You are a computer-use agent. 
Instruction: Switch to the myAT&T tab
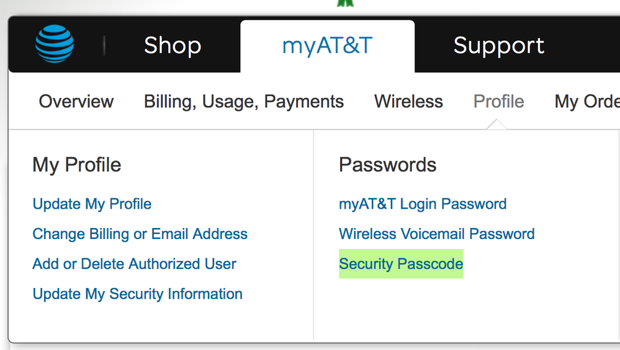tap(327, 45)
